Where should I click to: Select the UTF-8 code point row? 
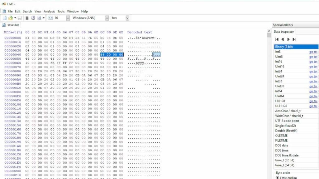tap(296, 121)
